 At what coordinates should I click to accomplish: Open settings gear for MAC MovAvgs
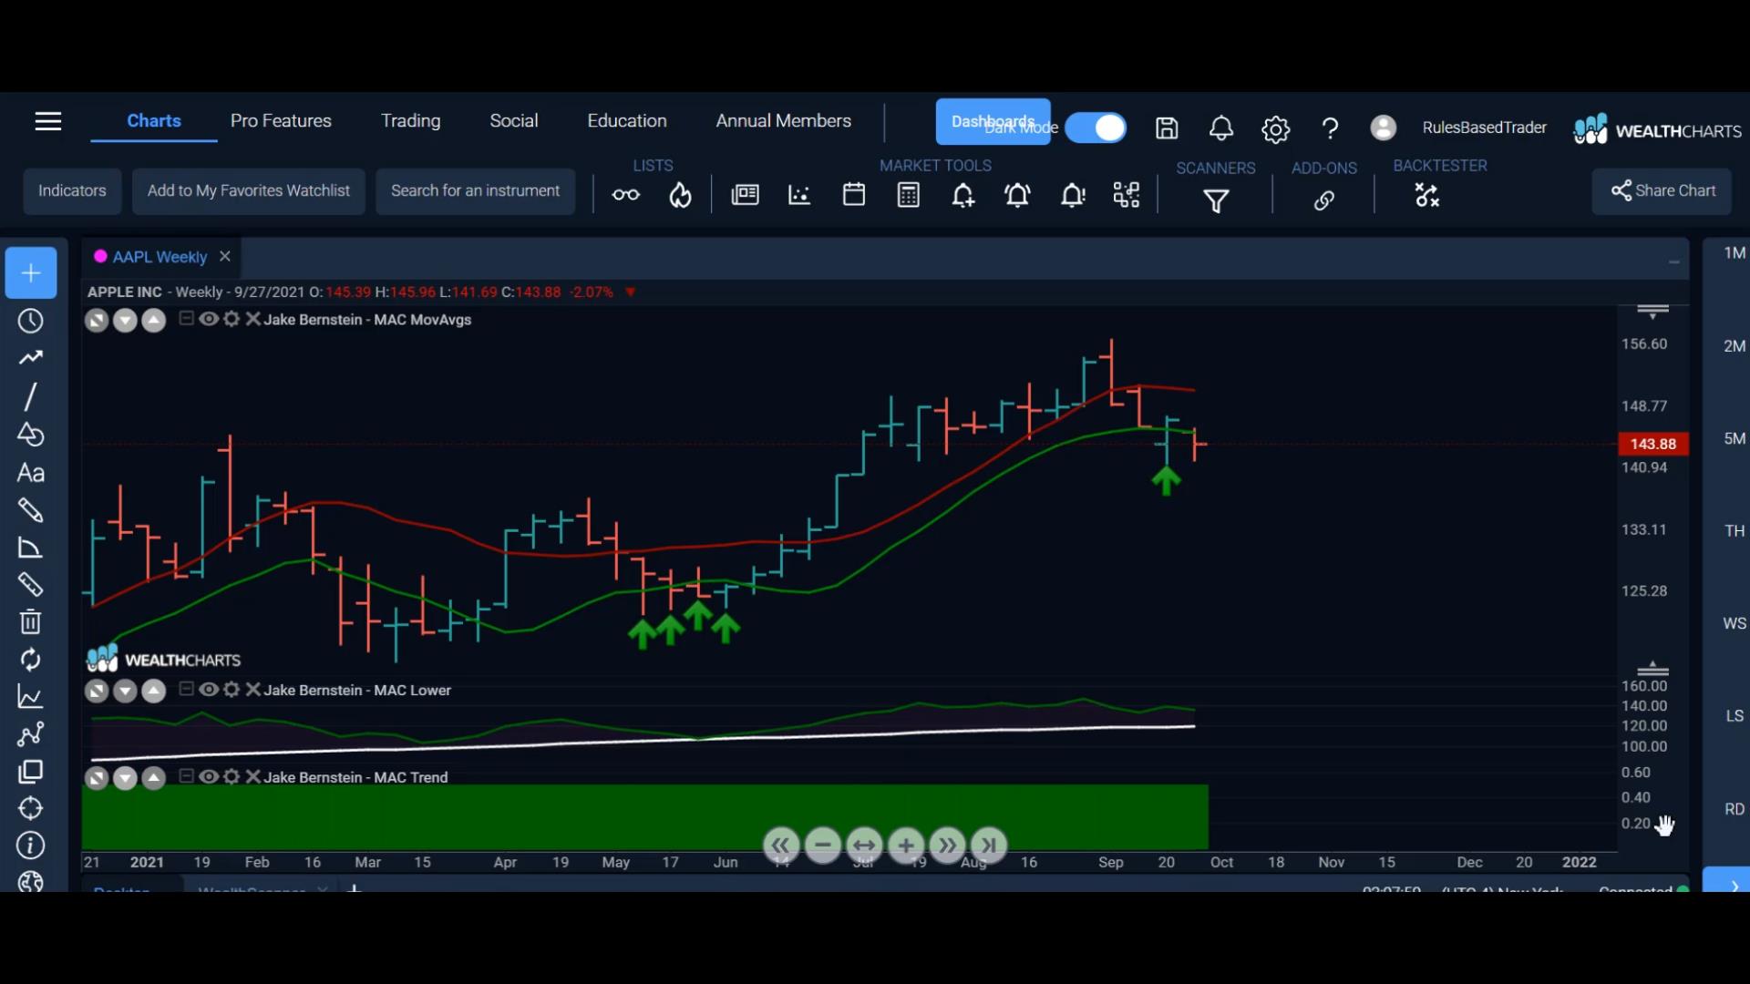(x=232, y=319)
